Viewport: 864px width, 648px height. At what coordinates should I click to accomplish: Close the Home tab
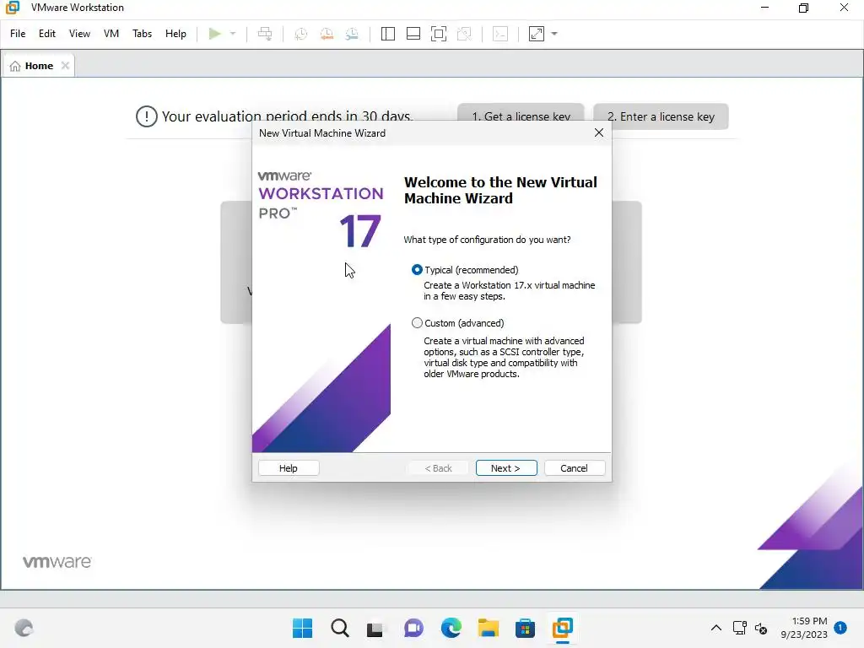65,66
